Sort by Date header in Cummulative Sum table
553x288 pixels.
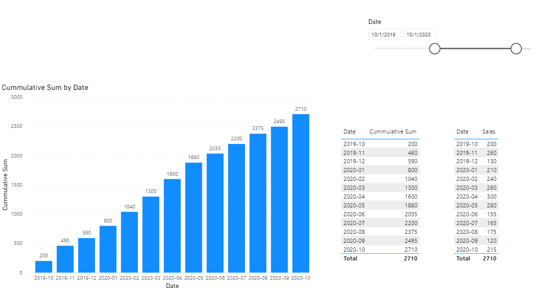[350, 132]
